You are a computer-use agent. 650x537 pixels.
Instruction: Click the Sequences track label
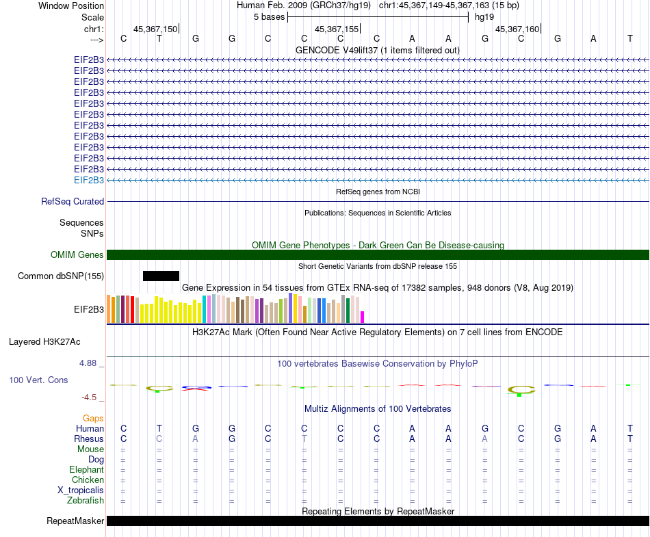pos(81,222)
